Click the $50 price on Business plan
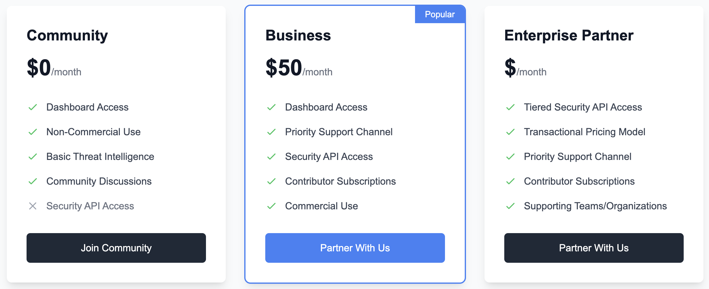This screenshot has width=709, height=289. (284, 68)
